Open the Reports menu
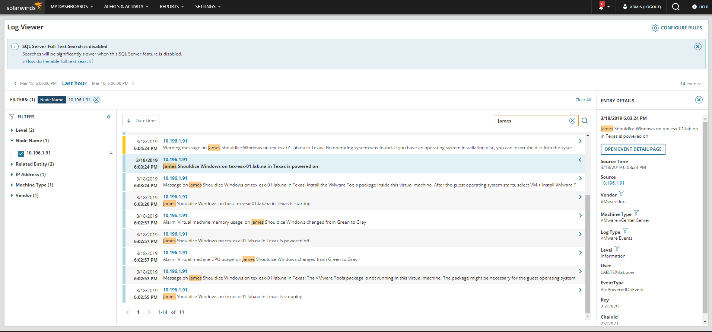The height and width of the screenshot is (332, 712). [172, 7]
